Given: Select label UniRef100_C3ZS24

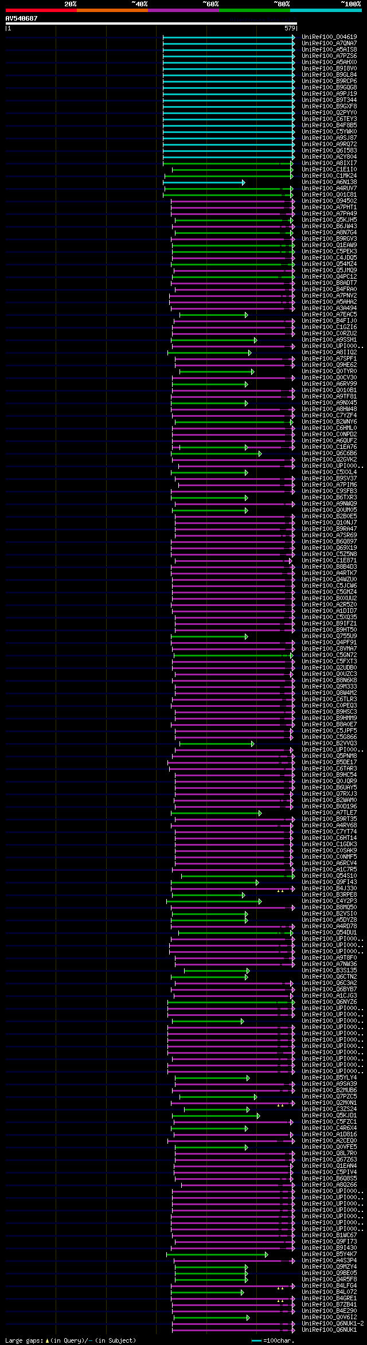Looking at the screenshot, I should (329, 1109).
